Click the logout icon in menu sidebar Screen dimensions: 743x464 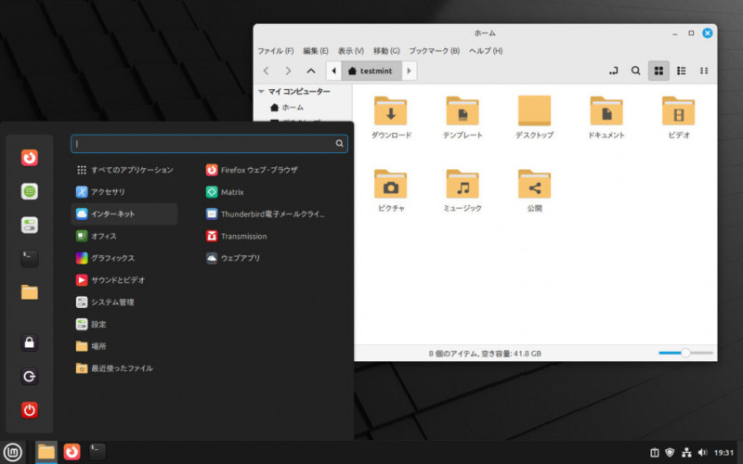click(x=30, y=377)
